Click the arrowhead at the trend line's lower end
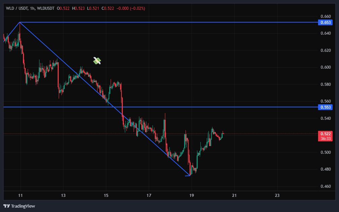The height and width of the screenshot is (212, 339). (189, 175)
